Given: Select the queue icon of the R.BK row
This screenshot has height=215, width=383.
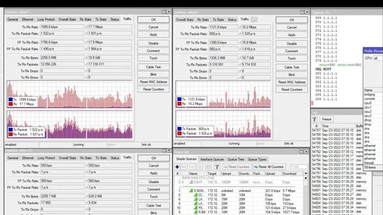Looking at the screenshot, I should [196, 212].
